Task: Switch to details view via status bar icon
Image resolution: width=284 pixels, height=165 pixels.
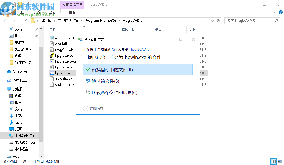Action: click(x=273, y=161)
